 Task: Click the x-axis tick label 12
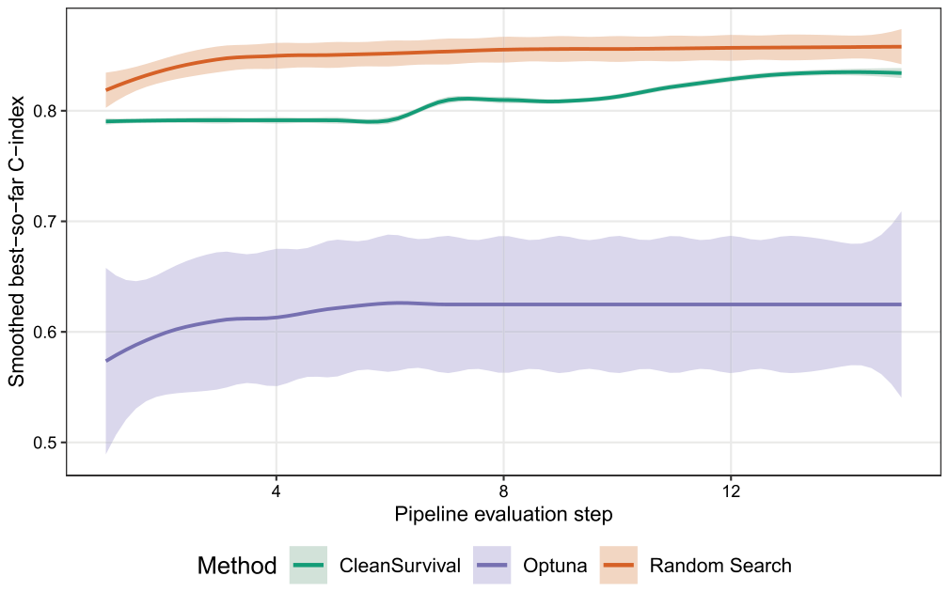pyautogui.click(x=731, y=491)
